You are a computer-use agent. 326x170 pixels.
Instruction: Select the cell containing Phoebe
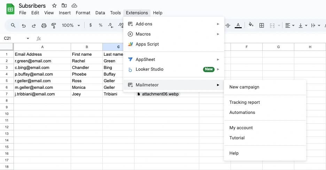coord(87,74)
